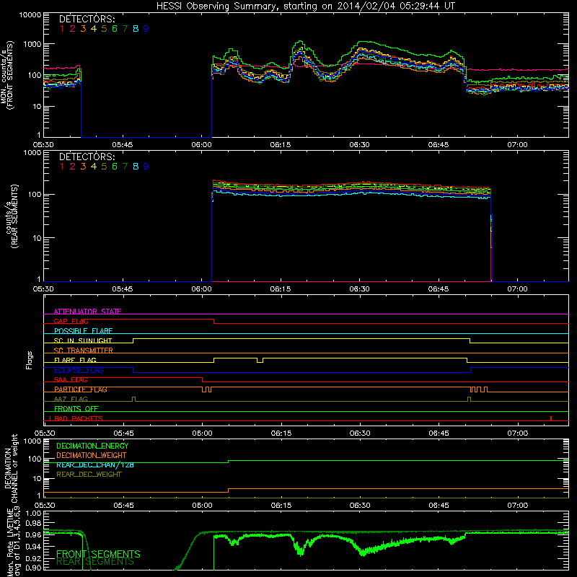Select yellow detector 4 in front segments legend

tap(94, 29)
